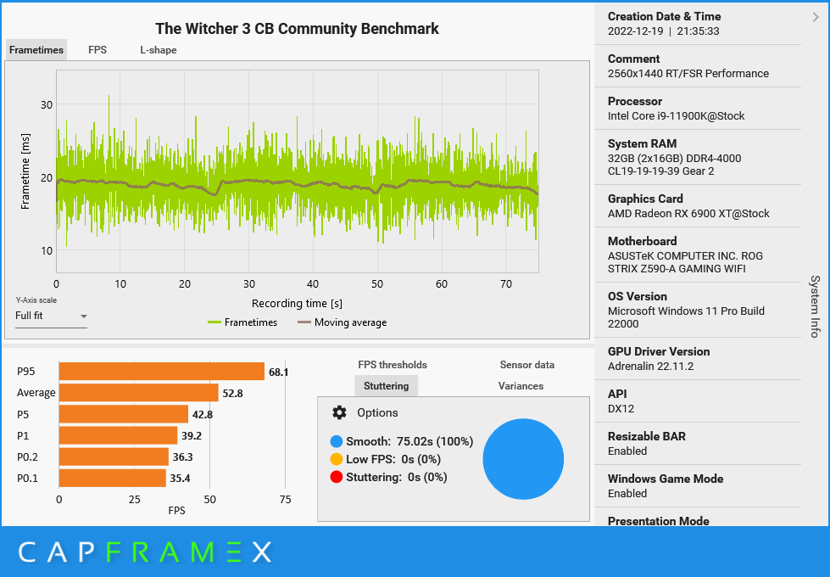Click the System RAM 32GB DDR4-4000 value
Viewport: 830px width, 577px height.
[674, 165]
